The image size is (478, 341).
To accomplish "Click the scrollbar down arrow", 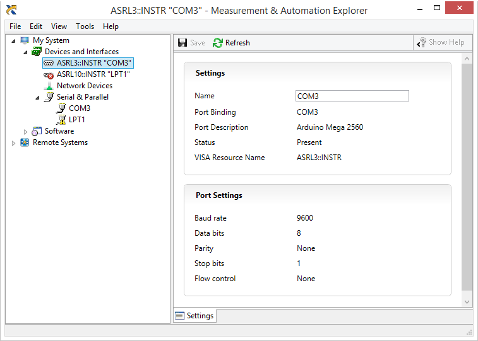I will tap(467, 302).
